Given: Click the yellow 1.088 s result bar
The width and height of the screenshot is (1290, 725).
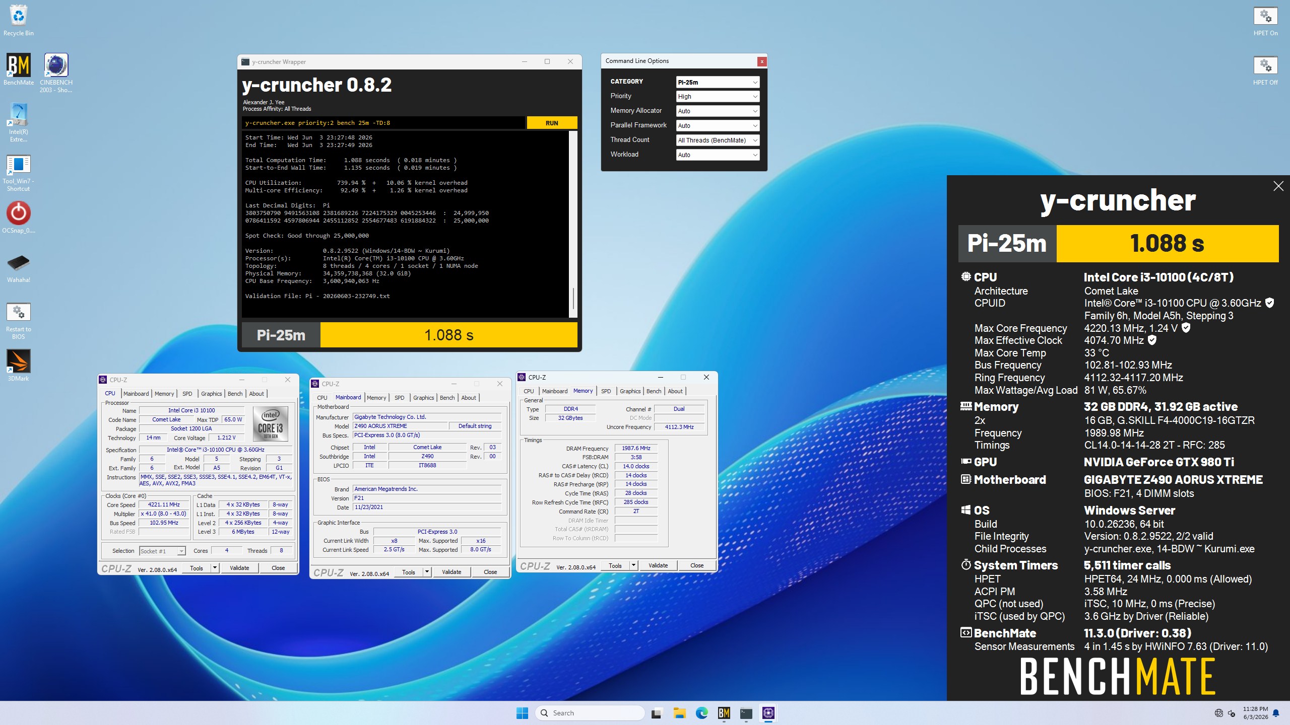Looking at the screenshot, I should point(448,335).
